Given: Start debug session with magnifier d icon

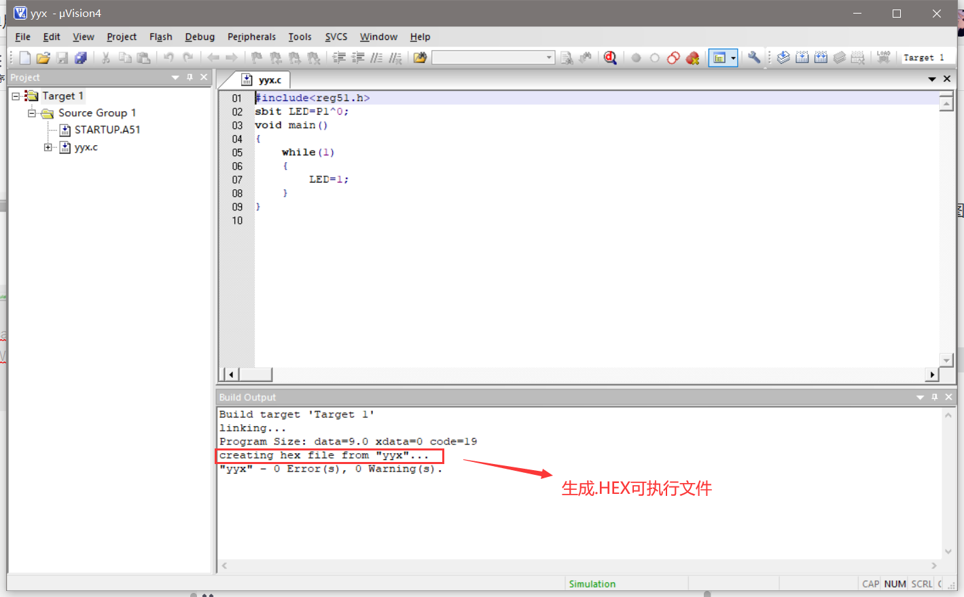Looking at the screenshot, I should [x=610, y=58].
